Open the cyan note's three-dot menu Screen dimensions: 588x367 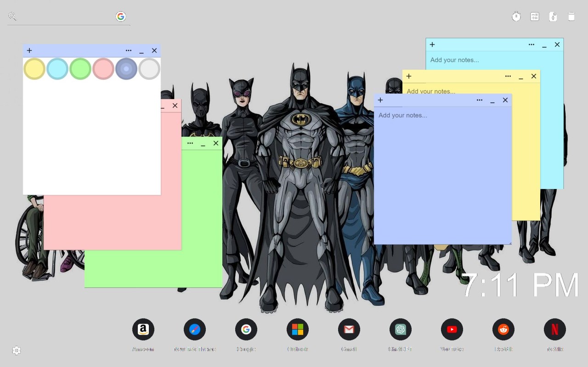(x=531, y=44)
